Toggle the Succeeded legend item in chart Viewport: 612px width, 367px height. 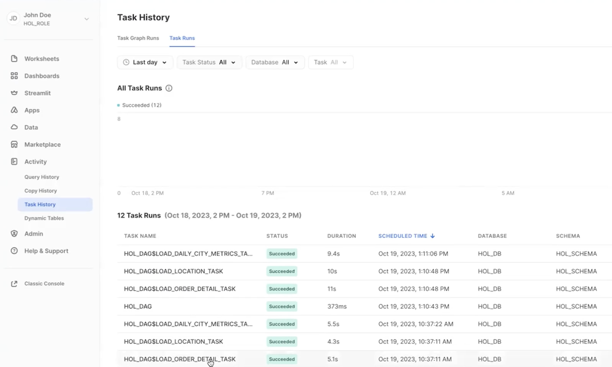(139, 105)
